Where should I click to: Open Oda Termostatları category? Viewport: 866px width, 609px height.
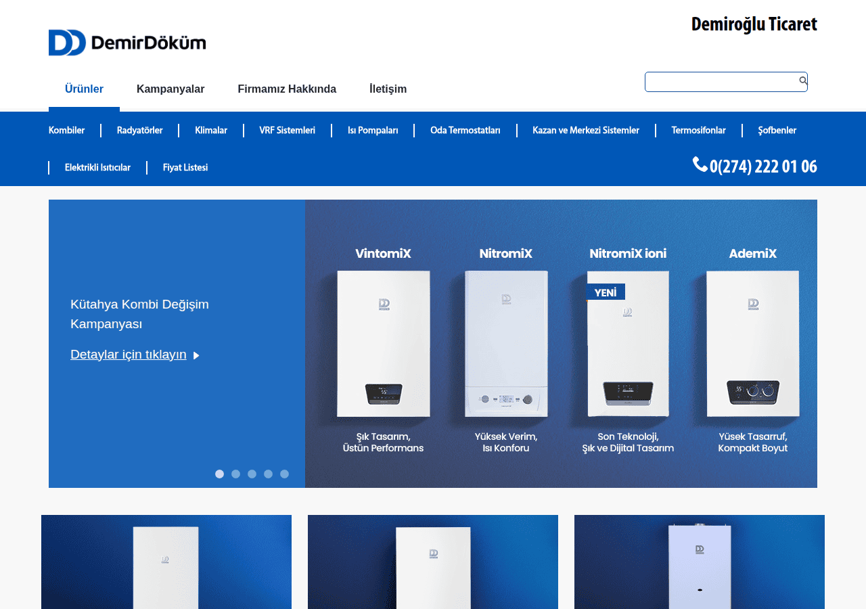(465, 131)
